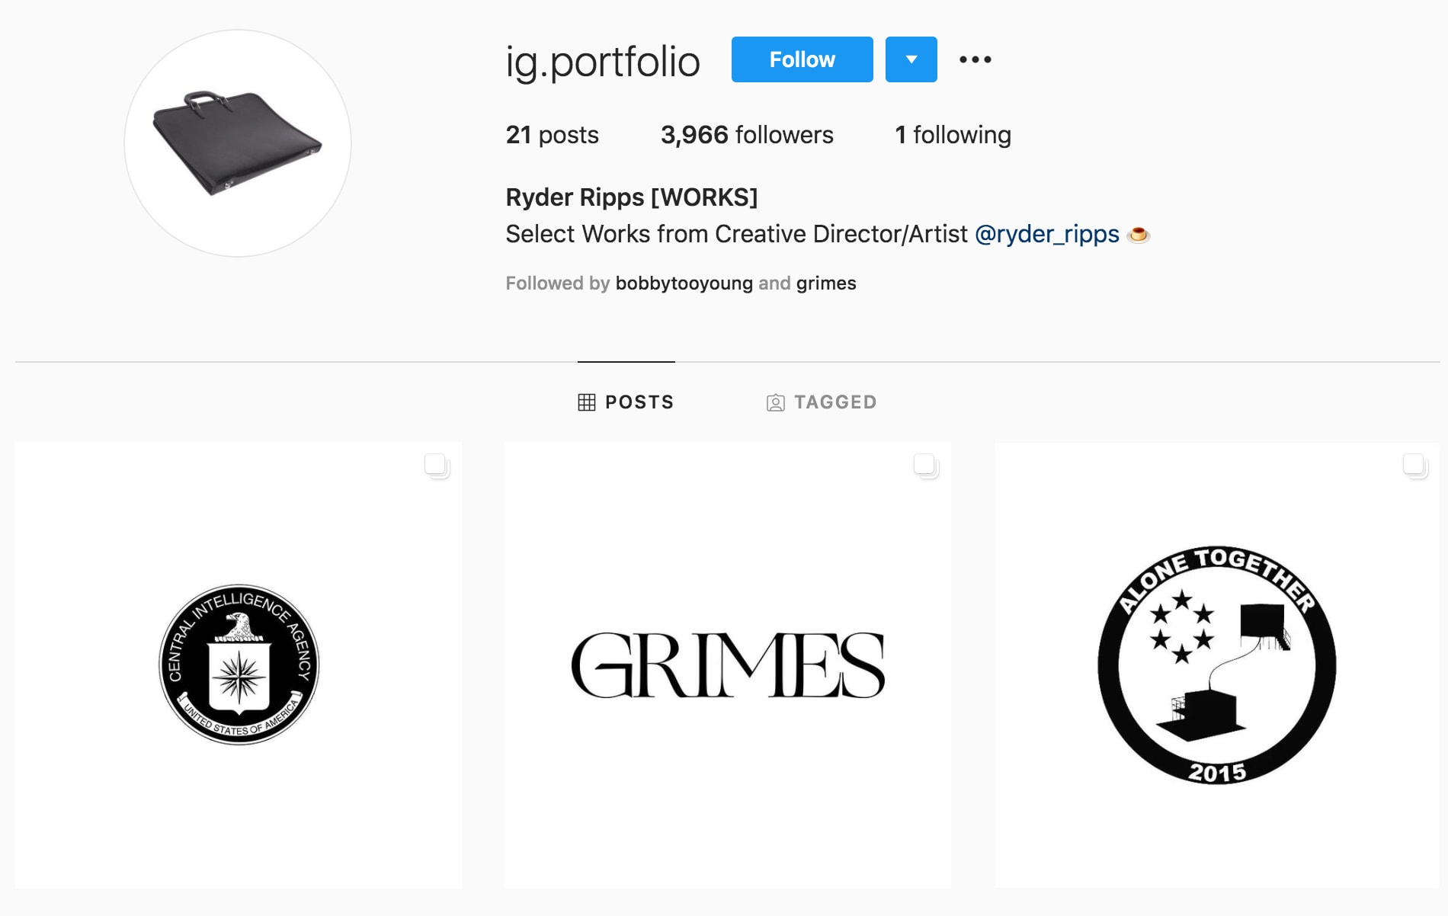1448x916 pixels.
Task: Click the carousel icon on CIA post
Action: tap(437, 465)
